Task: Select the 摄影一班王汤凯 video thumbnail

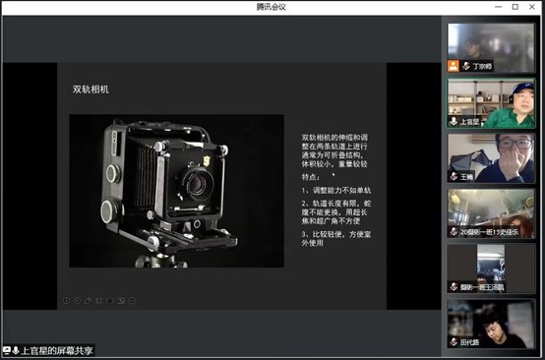Action: [491, 269]
